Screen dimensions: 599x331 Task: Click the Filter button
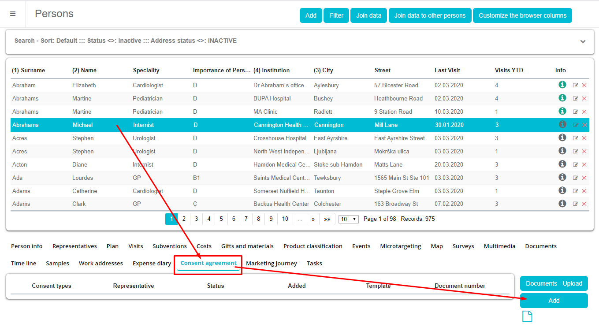pyautogui.click(x=336, y=15)
